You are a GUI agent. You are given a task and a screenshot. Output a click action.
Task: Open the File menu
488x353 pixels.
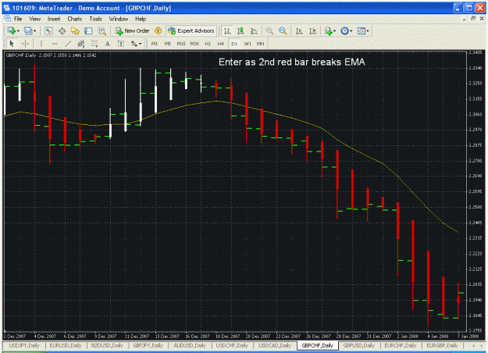[18, 19]
